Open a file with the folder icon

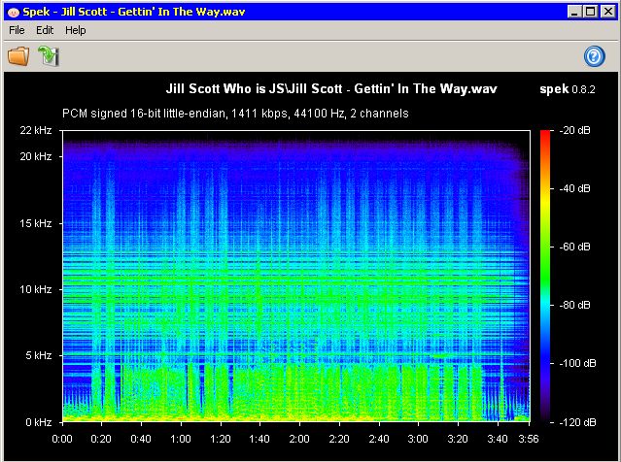(x=18, y=55)
